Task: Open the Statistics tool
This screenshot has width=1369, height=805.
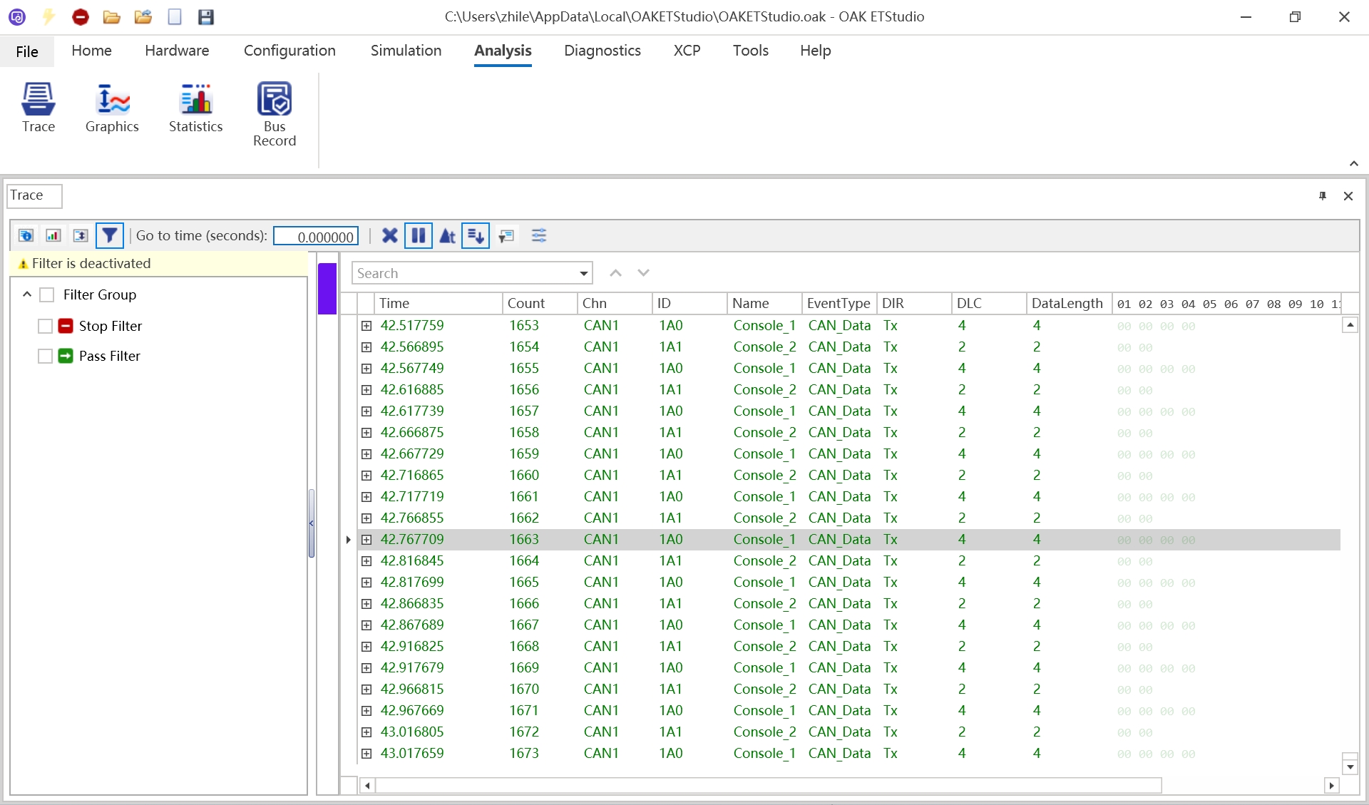Action: coord(195,108)
